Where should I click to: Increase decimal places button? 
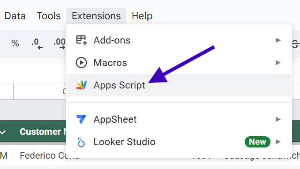60,44
